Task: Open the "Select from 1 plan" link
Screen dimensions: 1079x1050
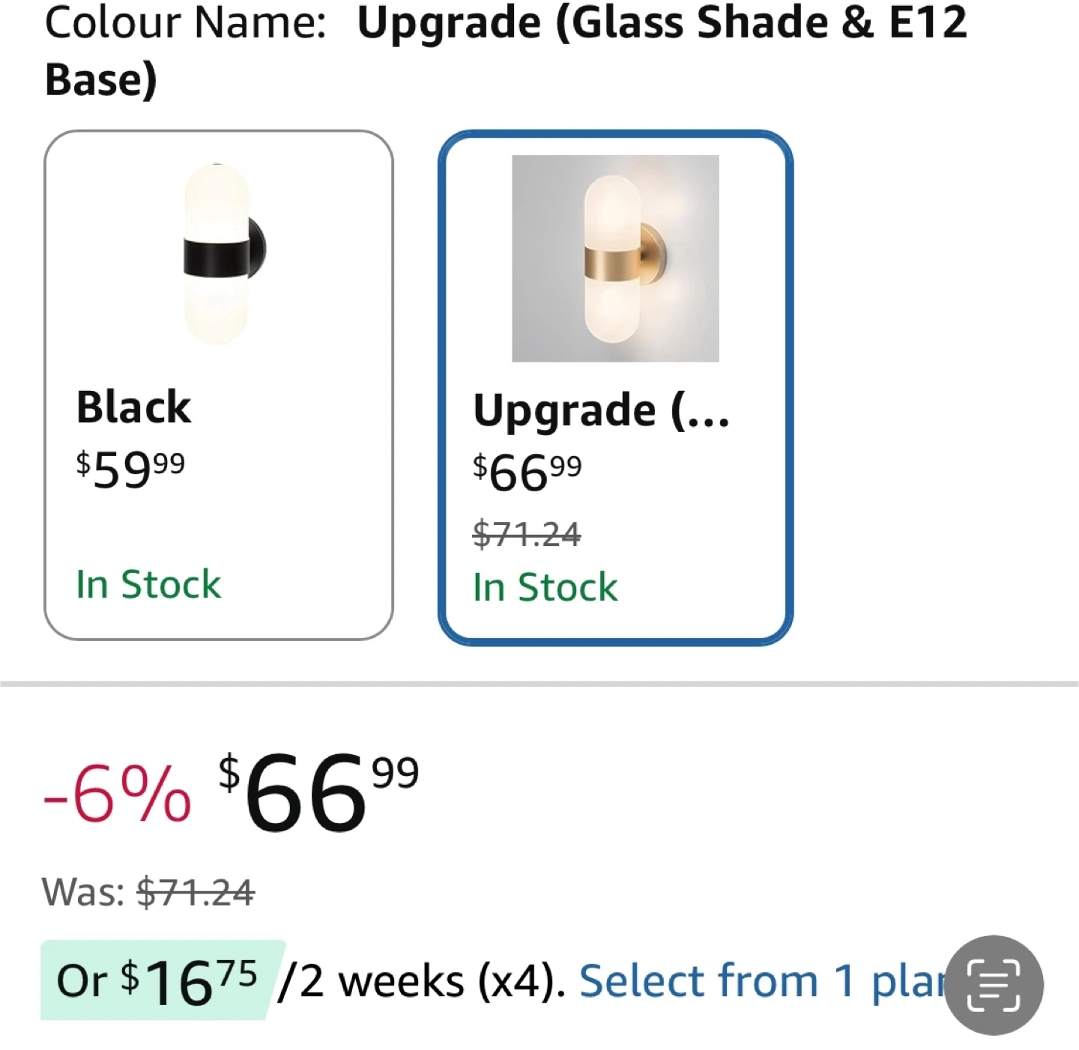Action: [761, 981]
